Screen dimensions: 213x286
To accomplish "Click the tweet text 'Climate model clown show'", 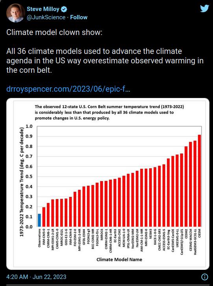I will click(x=54, y=32).
